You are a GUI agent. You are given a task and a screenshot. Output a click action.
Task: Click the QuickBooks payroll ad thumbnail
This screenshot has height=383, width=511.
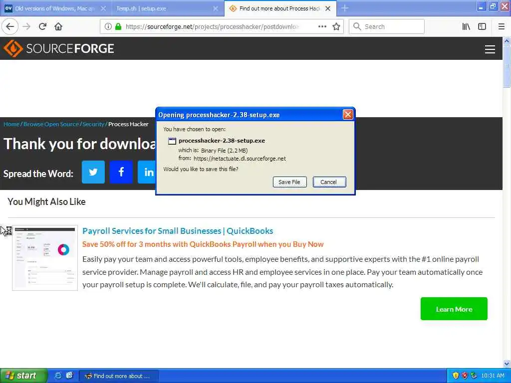pos(45,258)
